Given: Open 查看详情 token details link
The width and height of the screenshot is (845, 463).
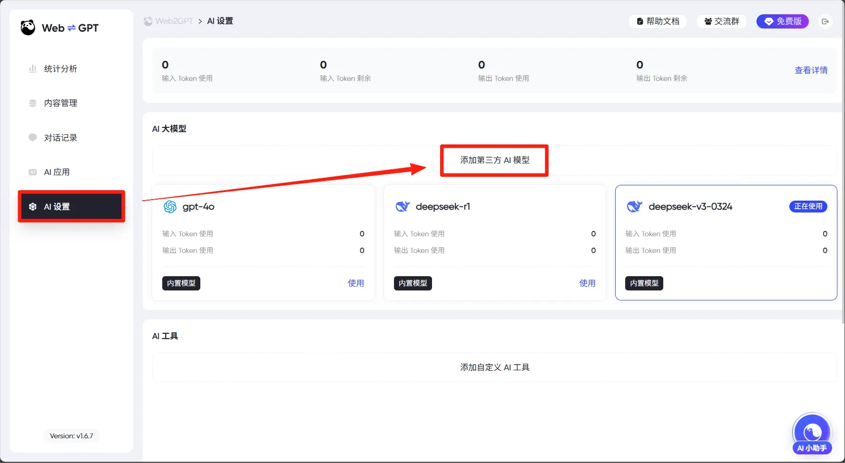Looking at the screenshot, I should pos(811,70).
